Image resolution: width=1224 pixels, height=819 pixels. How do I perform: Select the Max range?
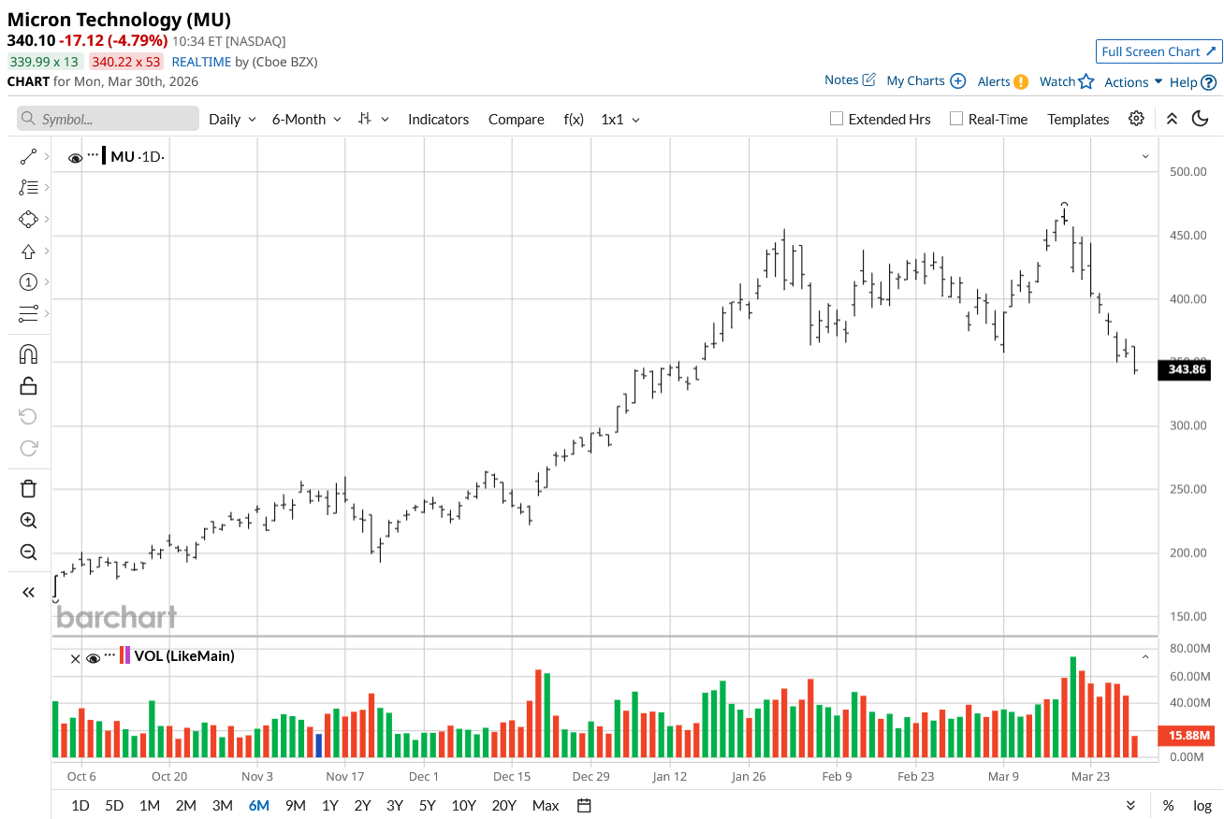[546, 806]
